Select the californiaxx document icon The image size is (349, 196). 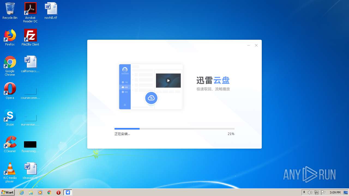point(30,64)
